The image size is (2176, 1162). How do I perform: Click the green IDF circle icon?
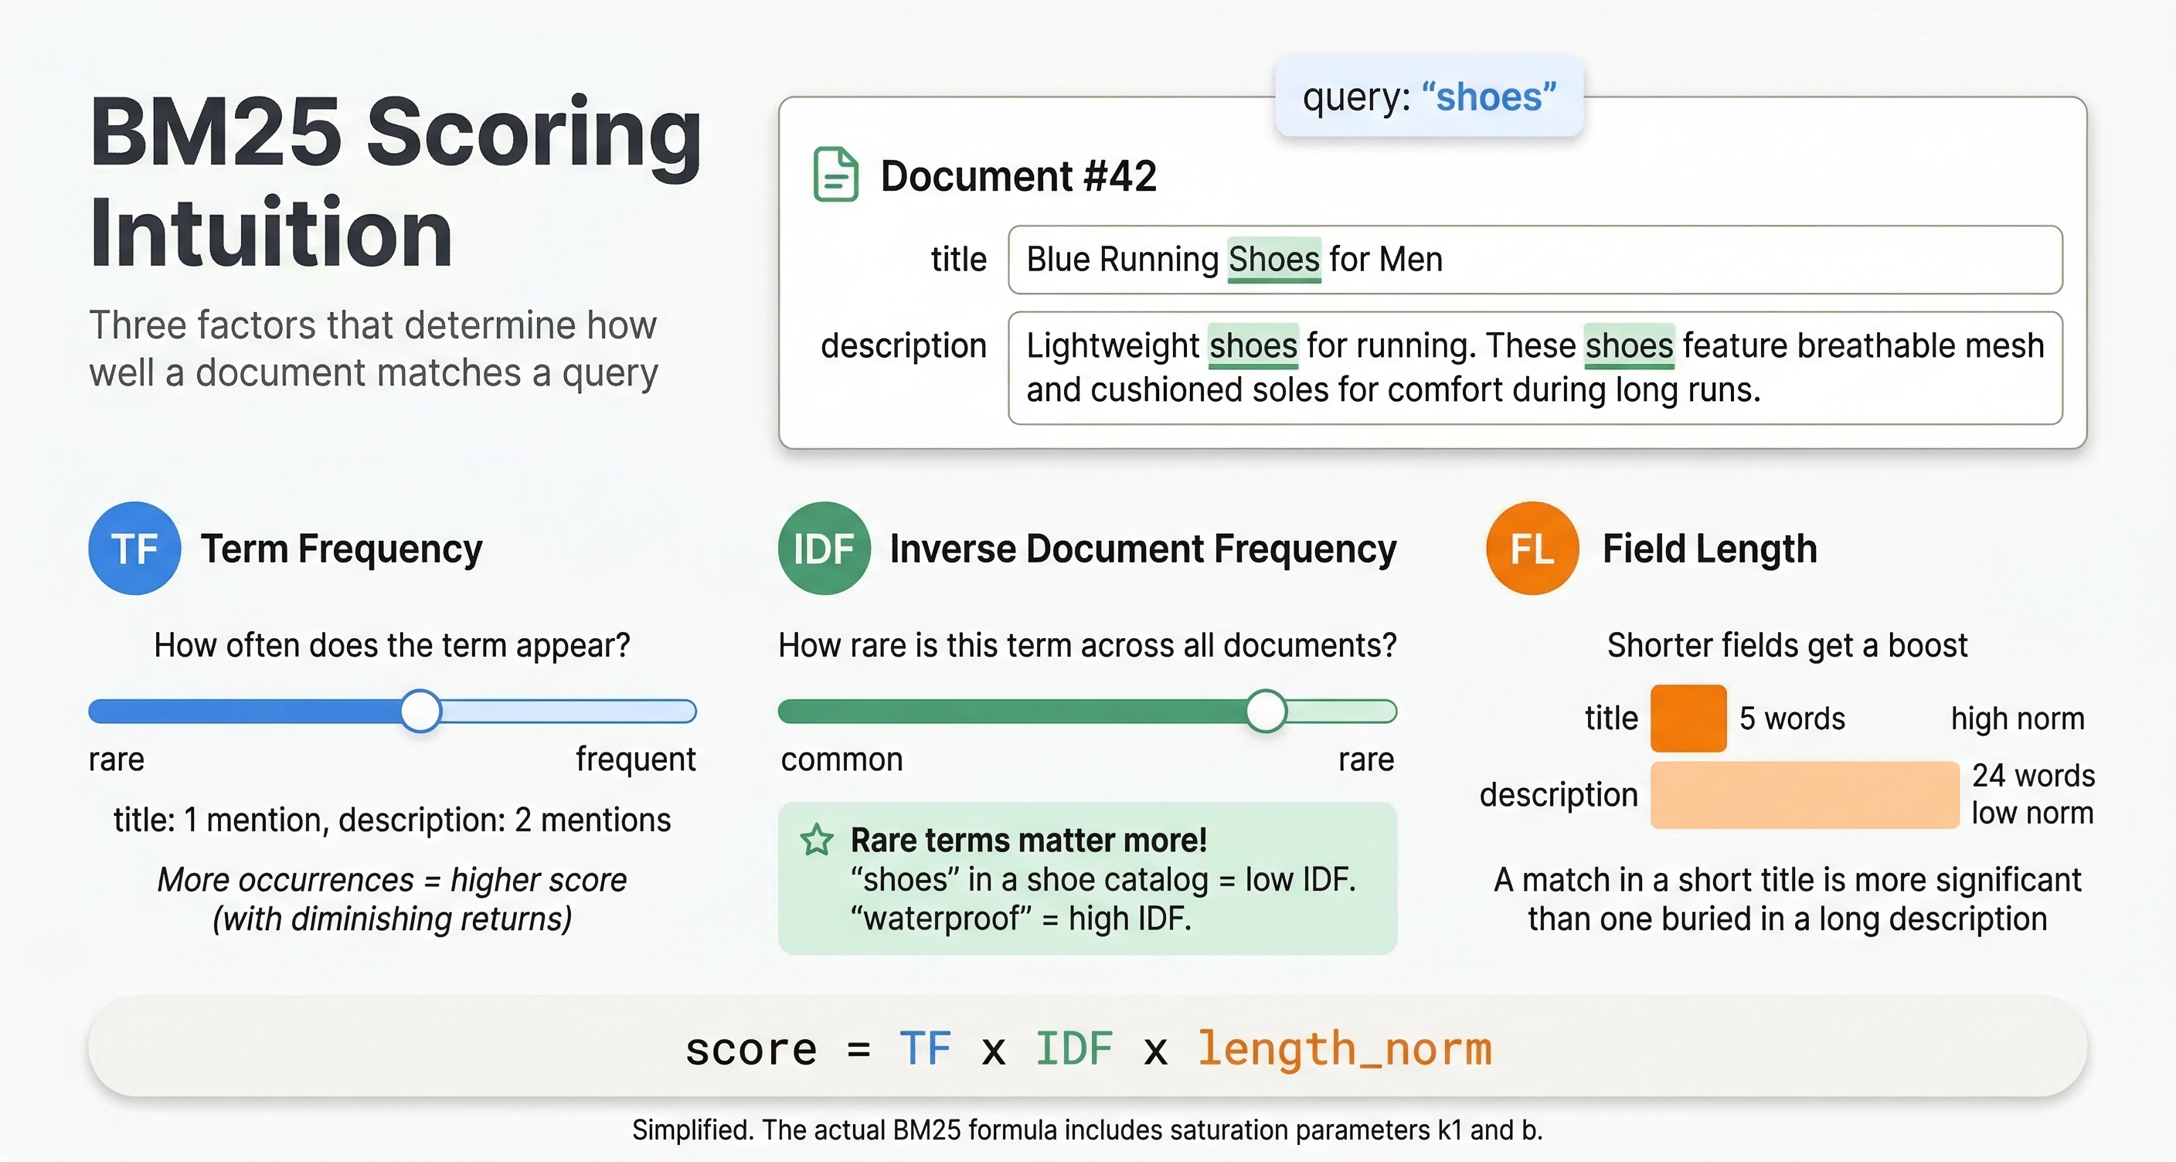824,548
